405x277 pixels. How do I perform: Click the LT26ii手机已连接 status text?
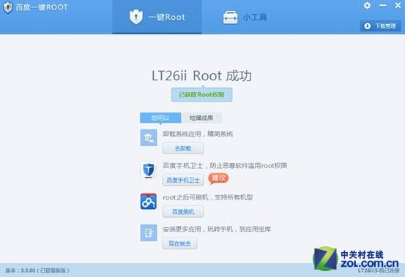pos(379,270)
